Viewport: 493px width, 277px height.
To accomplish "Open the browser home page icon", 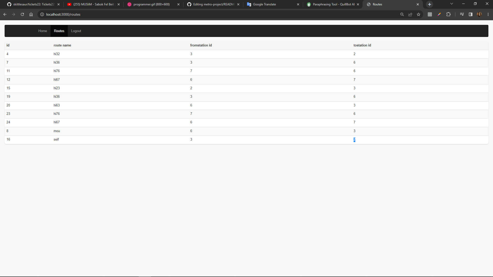I will 31,14.
